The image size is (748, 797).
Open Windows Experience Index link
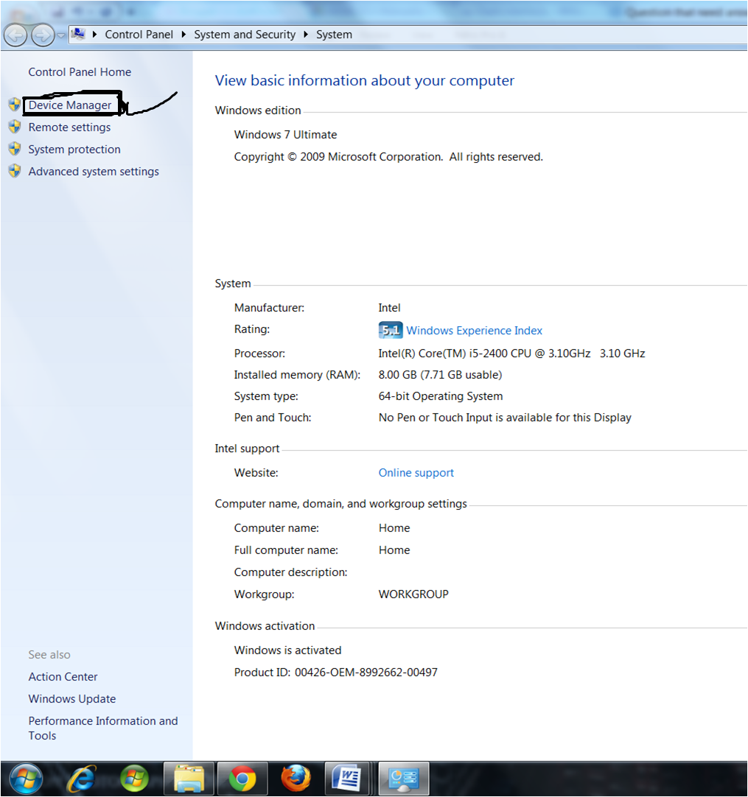click(475, 331)
